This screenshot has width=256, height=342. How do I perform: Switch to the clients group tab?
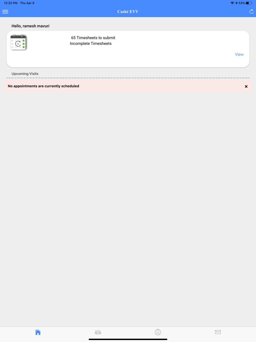click(98, 332)
